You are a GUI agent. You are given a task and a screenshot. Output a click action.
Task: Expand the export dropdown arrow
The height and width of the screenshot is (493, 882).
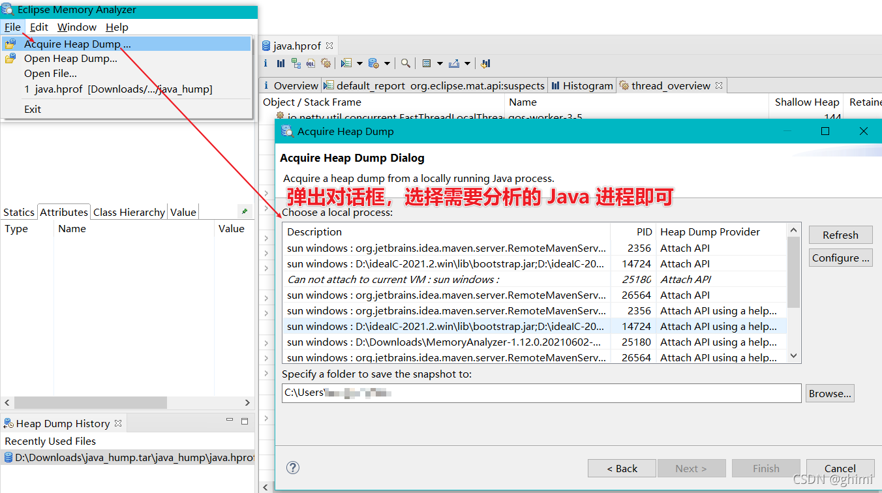point(468,63)
